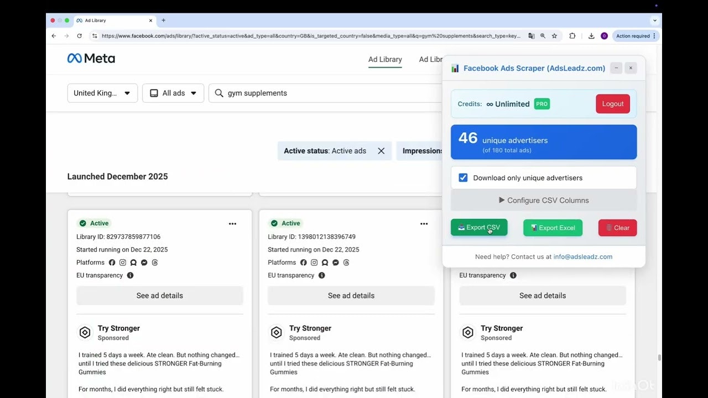Switch to the Ad Library tab
This screenshot has width=708, height=398.
tap(385, 59)
